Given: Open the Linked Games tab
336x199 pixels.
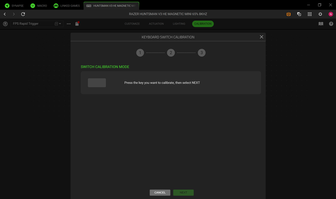Looking at the screenshot, I should [x=67, y=6].
